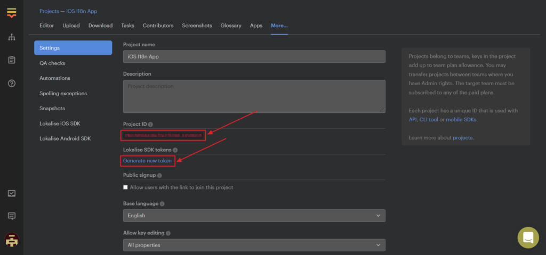Click info icon next to Lokalise SDK tokens

click(x=175, y=150)
